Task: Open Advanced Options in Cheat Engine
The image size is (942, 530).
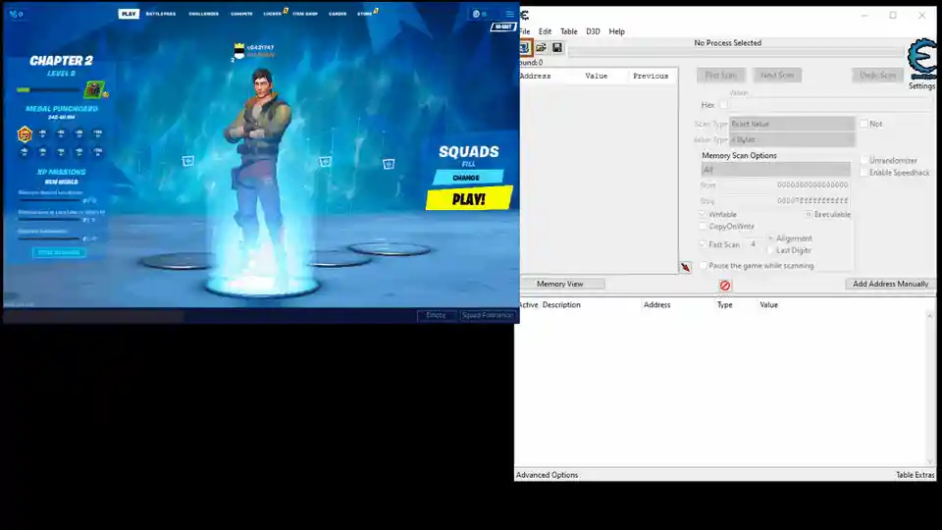Action: [x=547, y=475]
